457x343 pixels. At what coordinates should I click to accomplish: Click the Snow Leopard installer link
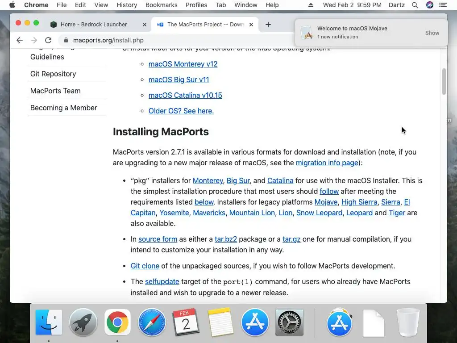click(320, 213)
